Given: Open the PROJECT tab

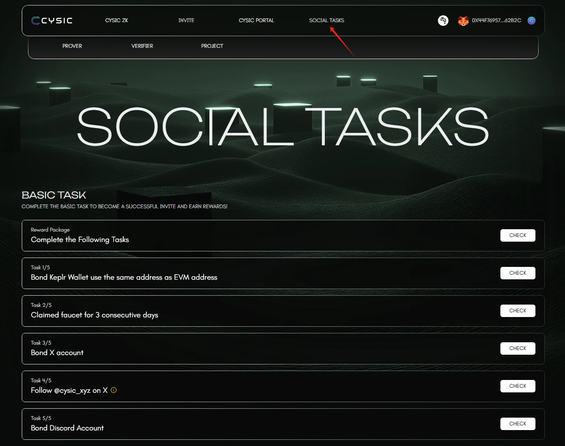Looking at the screenshot, I should 212,46.
